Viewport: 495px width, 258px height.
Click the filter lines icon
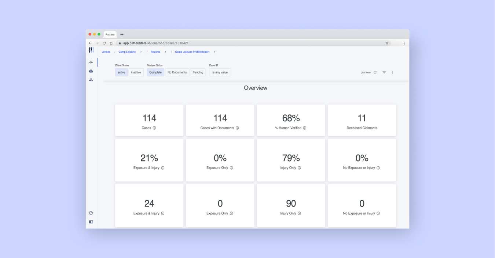pyautogui.click(x=384, y=72)
